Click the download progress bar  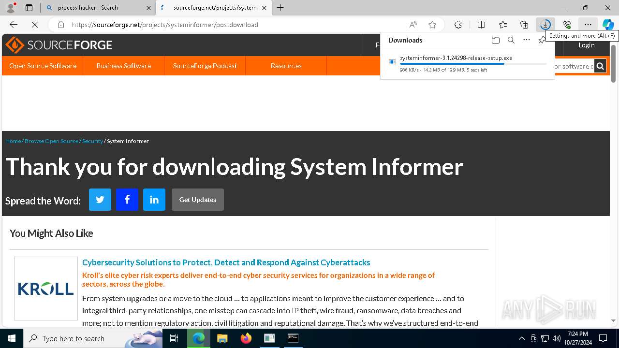tap(473, 64)
